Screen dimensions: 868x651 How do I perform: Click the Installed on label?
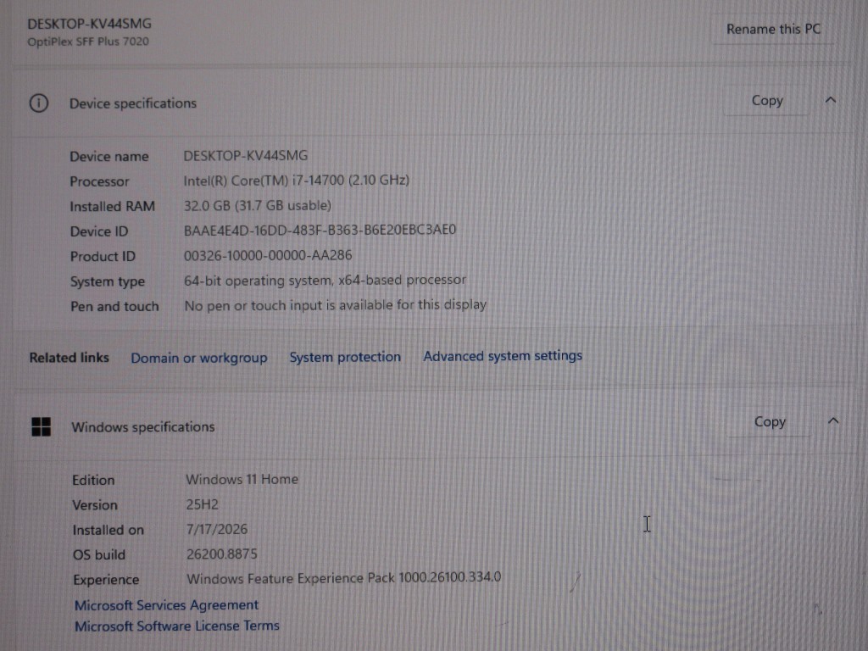[x=108, y=530]
